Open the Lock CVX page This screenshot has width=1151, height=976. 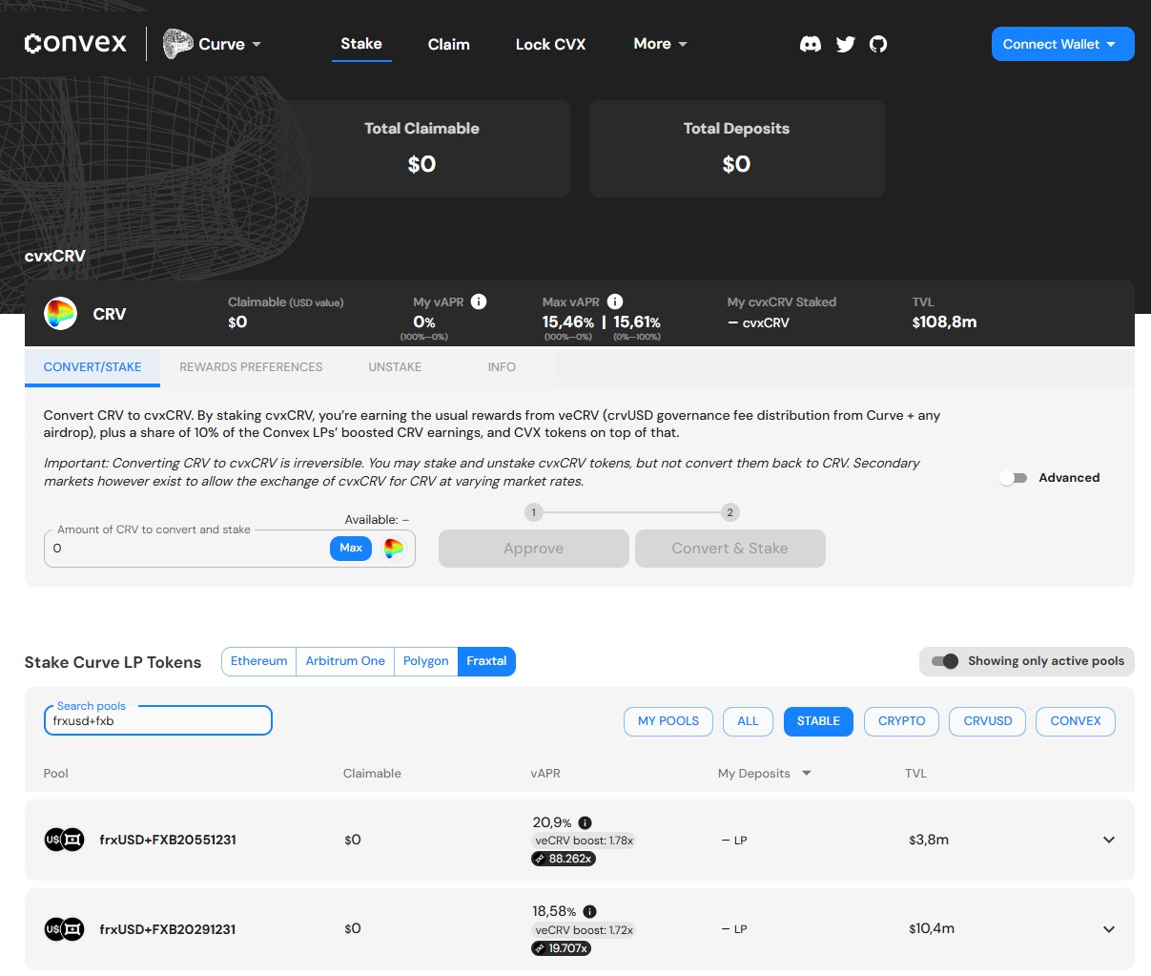551,44
